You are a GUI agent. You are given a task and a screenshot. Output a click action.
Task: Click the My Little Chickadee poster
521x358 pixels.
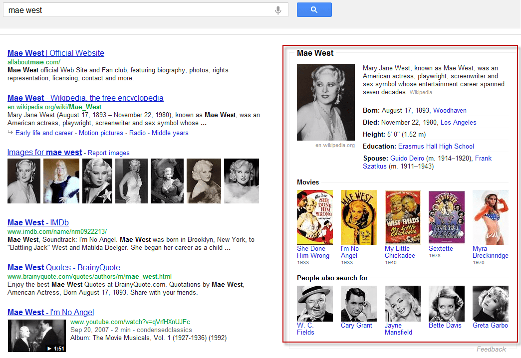402,217
